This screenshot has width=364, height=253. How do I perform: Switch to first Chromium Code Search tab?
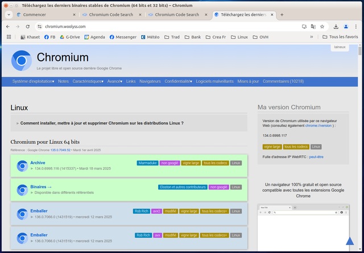coord(112,15)
